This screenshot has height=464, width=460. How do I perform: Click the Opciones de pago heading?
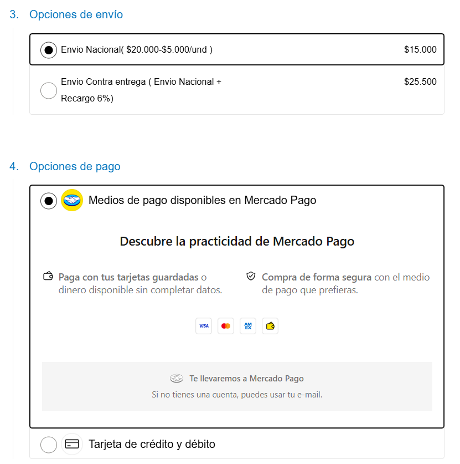tap(75, 166)
